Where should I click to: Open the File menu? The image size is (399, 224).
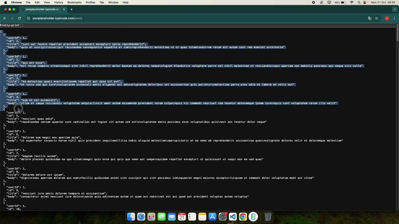[28, 2]
